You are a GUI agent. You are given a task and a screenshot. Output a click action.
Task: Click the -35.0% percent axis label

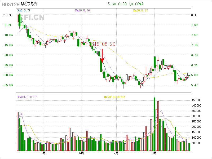coord(7,85)
